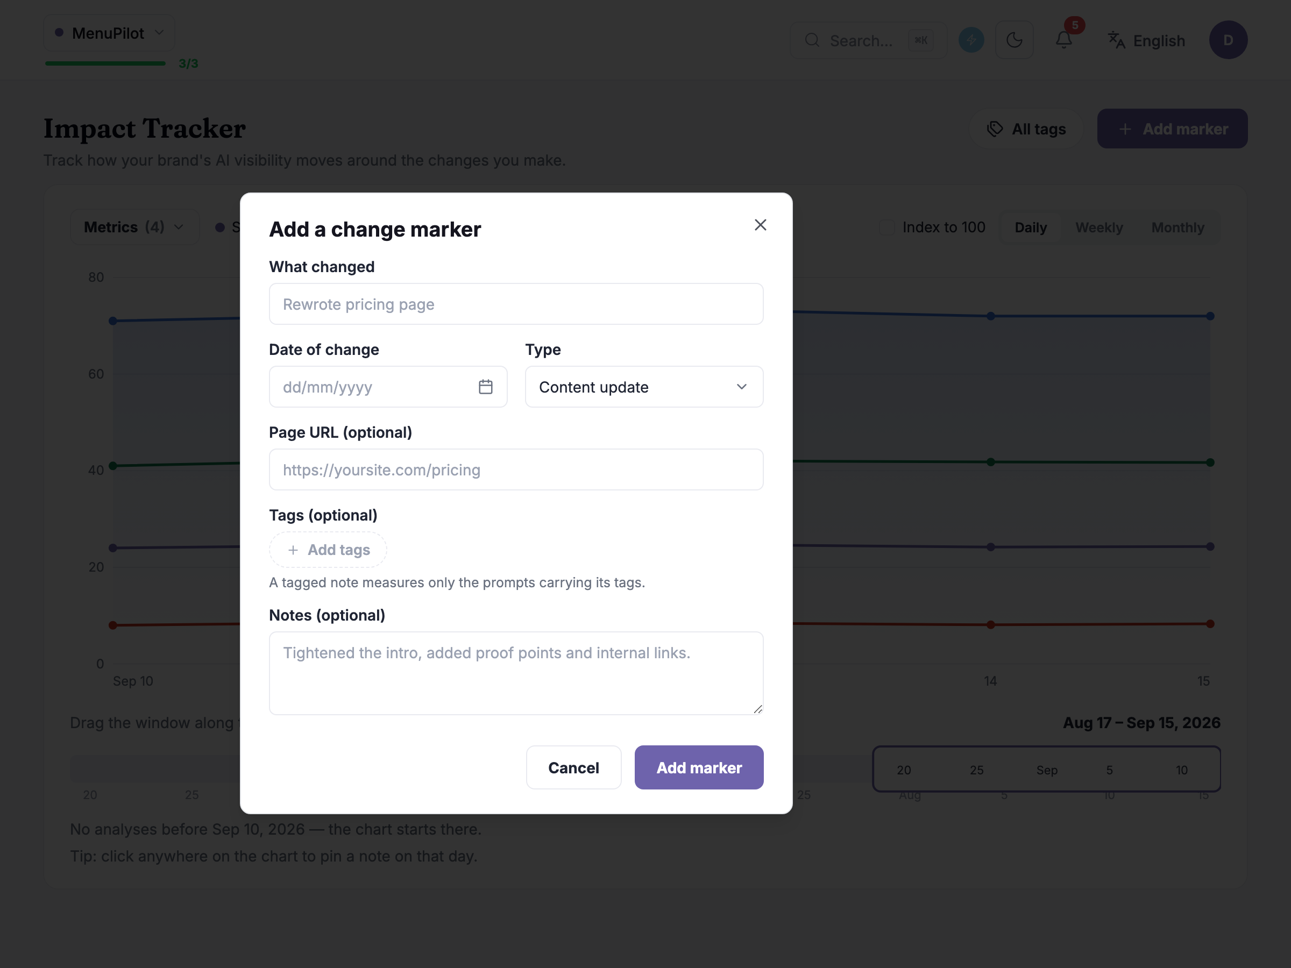
Task: Enable the Index to 100 checkbox
Action: pos(886,227)
